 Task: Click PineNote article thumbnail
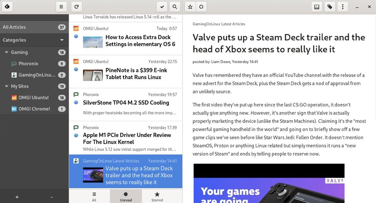click(x=93, y=75)
